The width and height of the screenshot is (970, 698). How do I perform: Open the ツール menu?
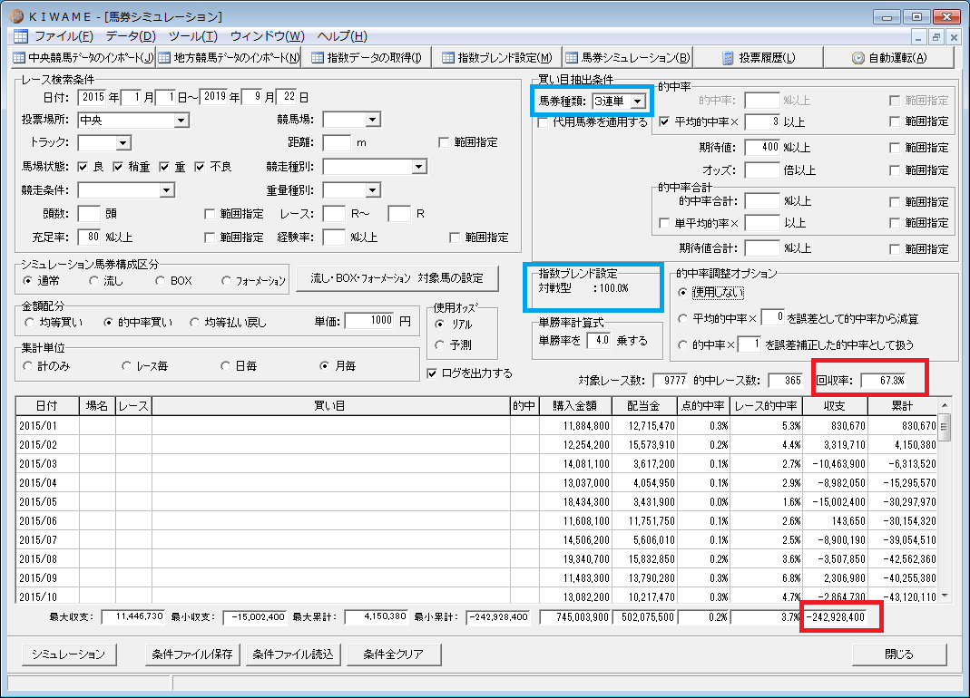click(x=193, y=36)
